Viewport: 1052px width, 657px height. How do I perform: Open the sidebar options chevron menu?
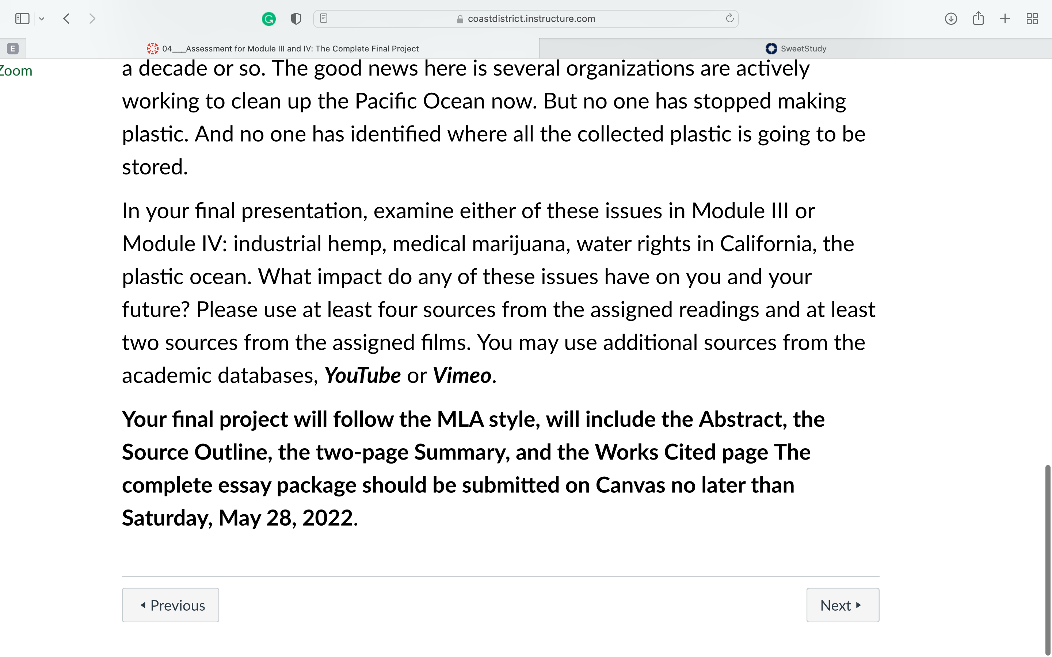pyautogui.click(x=42, y=19)
